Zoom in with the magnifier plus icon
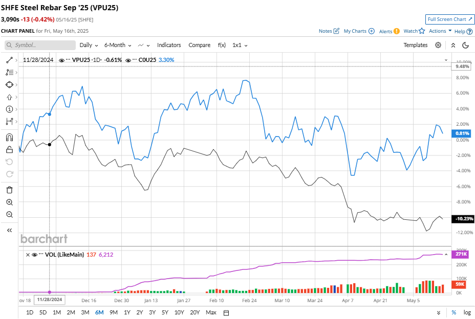Image resolution: width=475 pixels, height=319 pixels. pyautogui.click(x=9, y=202)
